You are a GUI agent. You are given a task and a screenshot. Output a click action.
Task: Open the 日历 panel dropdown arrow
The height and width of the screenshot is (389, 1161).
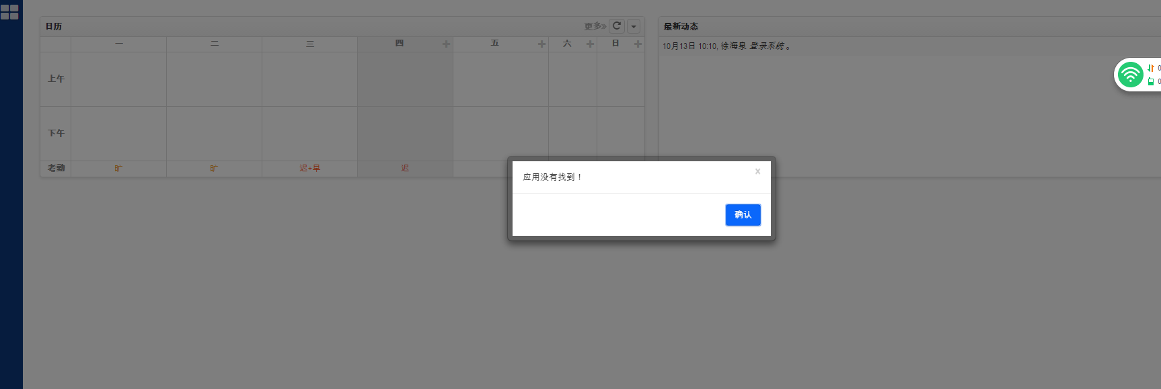pyautogui.click(x=634, y=26)
